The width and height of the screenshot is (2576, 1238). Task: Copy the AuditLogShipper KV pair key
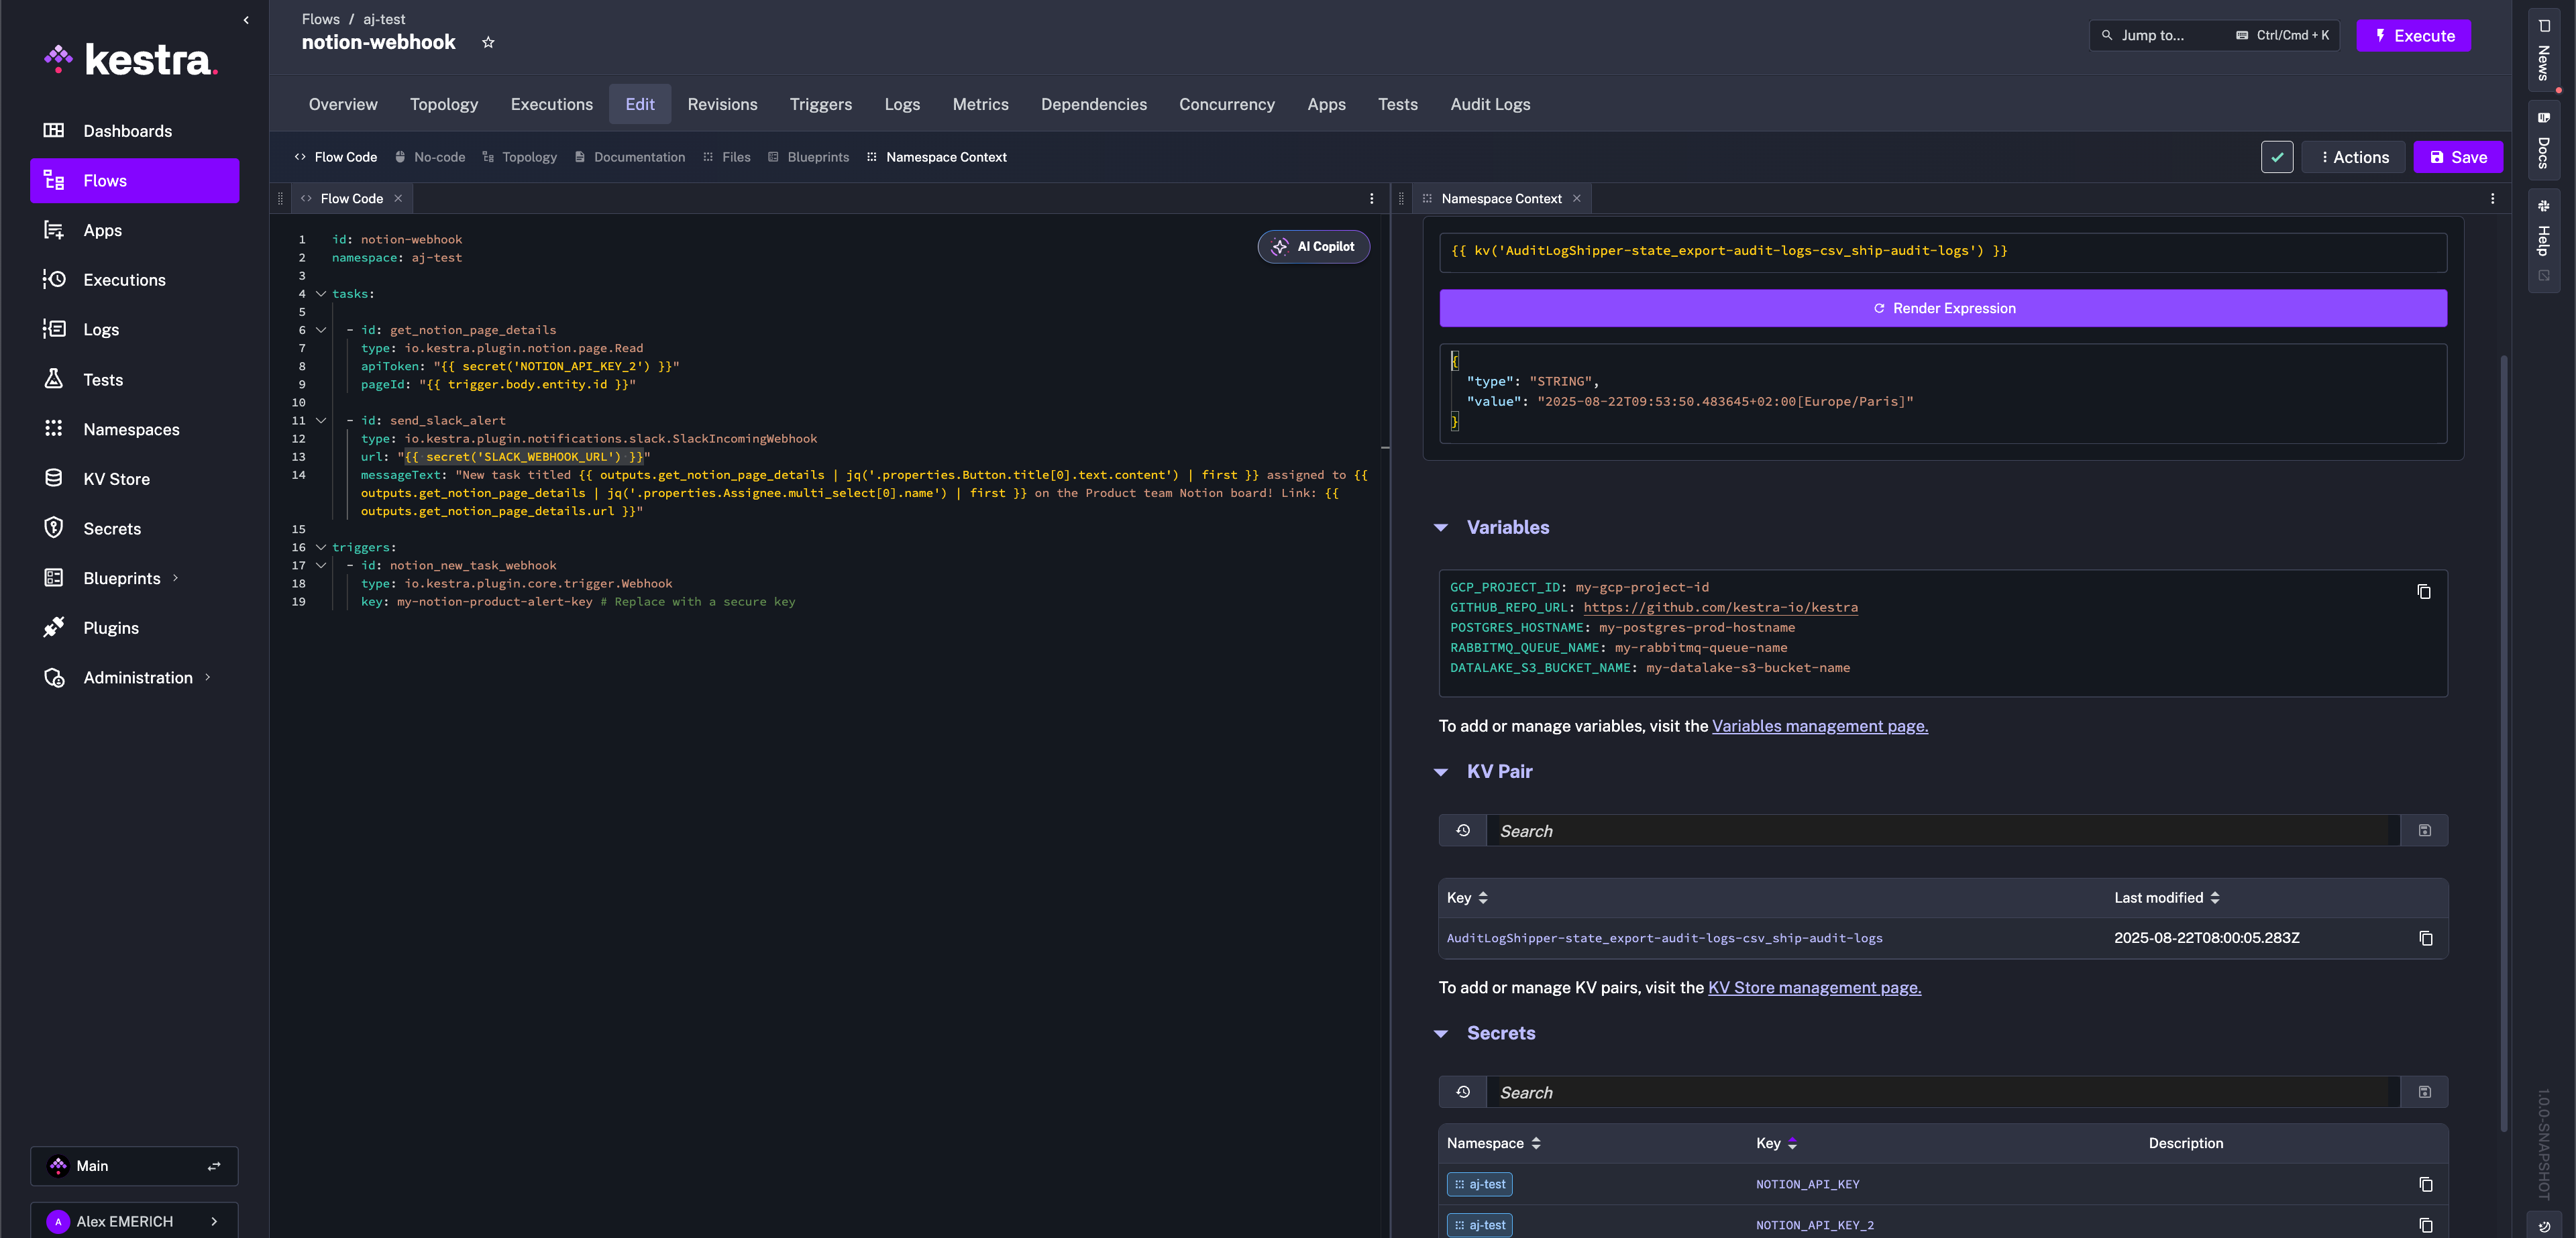point(2426,938)
